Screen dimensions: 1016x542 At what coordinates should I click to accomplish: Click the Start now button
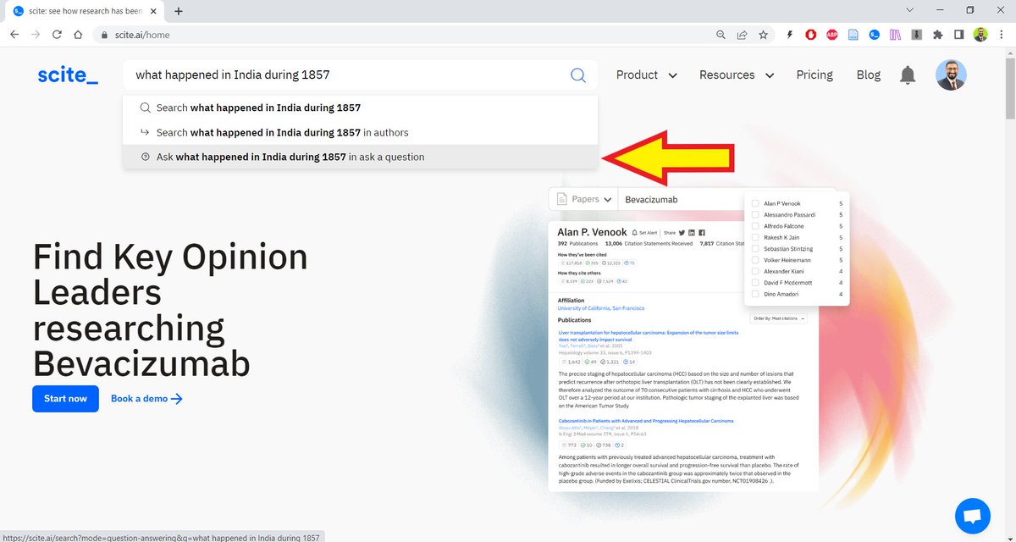click(65, 399)
